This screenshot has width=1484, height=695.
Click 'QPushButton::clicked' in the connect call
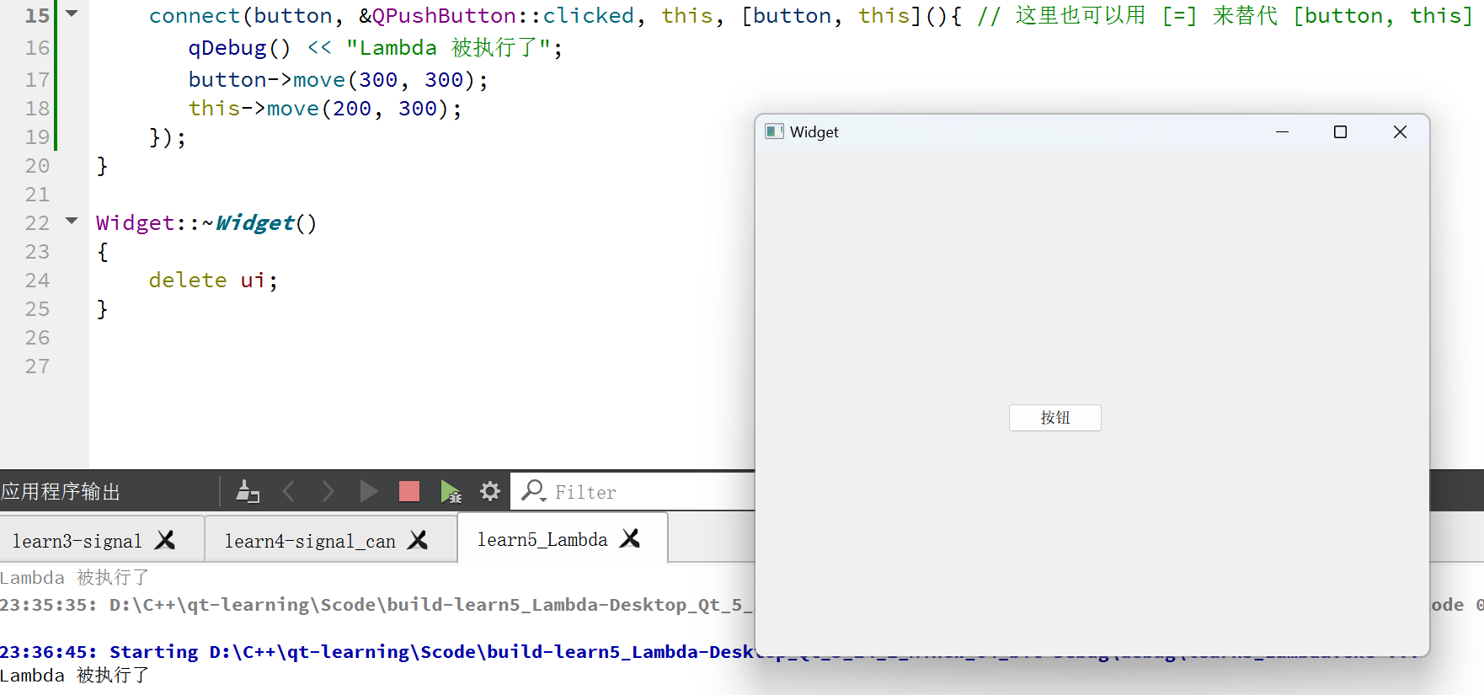click(503, 16)
